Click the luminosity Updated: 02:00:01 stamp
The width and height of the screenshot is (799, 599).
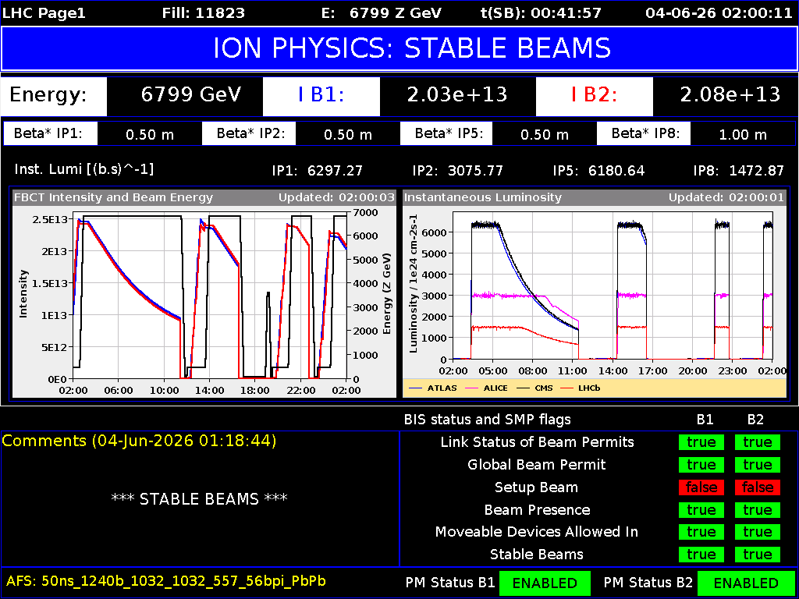(726, 197)
